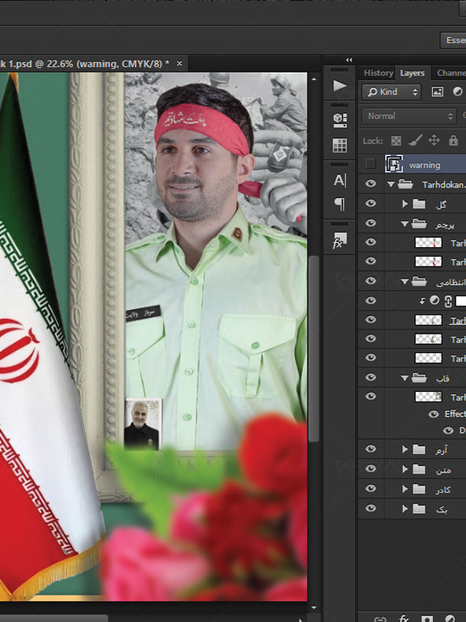
Task: Open the Normal blend mode dropdown
Action: (409, 116)
